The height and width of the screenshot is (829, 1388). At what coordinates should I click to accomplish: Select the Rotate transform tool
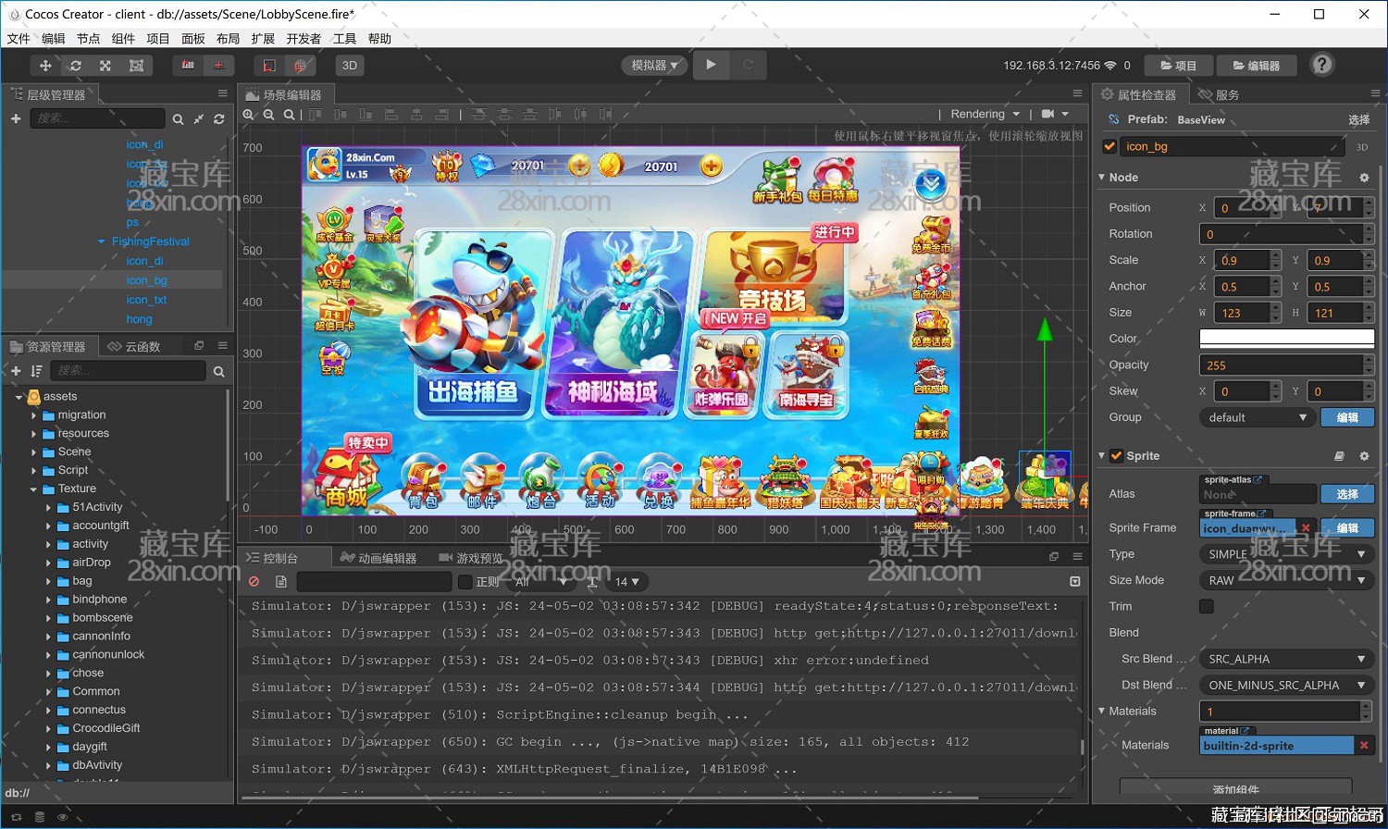click(76, 66)
